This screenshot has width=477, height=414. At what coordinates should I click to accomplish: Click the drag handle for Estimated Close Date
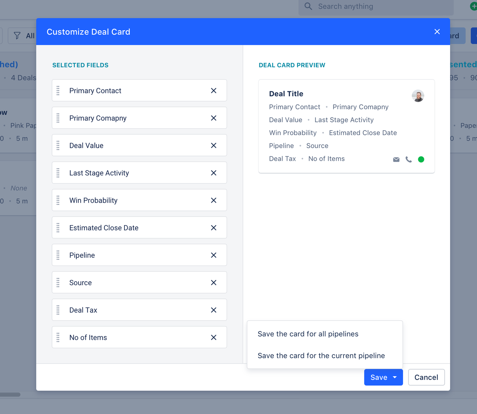pyautogui.click(x=58, y=228)
